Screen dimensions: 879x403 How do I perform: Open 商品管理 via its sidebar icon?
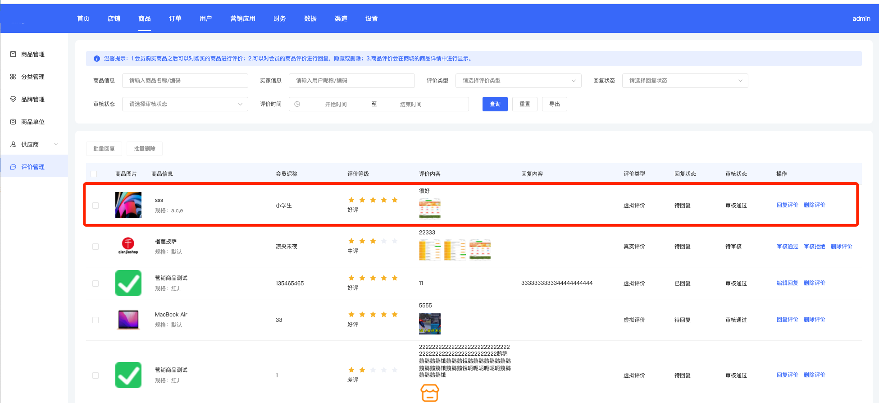pos(13,54)
